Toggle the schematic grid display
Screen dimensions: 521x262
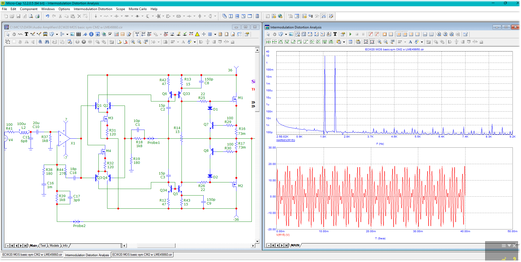coord(210,34)
